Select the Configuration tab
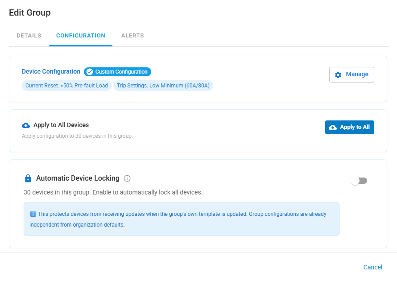The width and height of the screenshot is (397, 281). (x=81, y=36)
